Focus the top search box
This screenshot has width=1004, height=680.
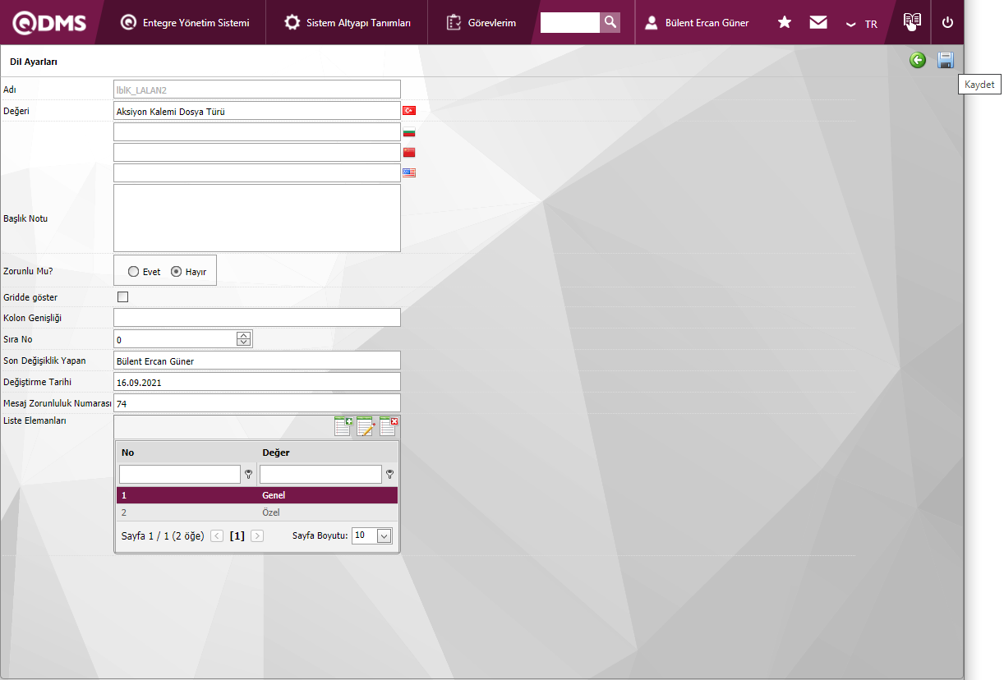coord(570,22)
